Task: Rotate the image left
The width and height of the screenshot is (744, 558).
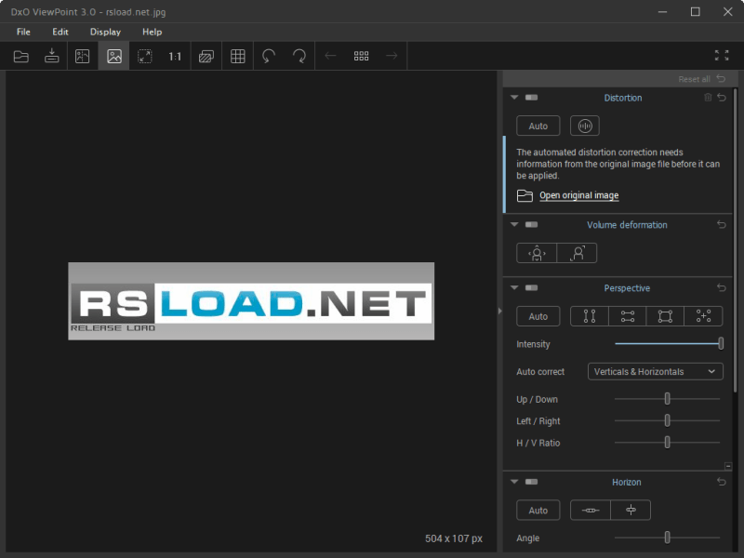Action: [269, 56]
